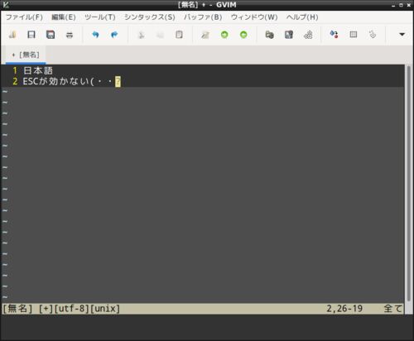This screenshot has height=341, width=414.
Task: Click the Paste clipboard icon
Action: tap(179, 35)
